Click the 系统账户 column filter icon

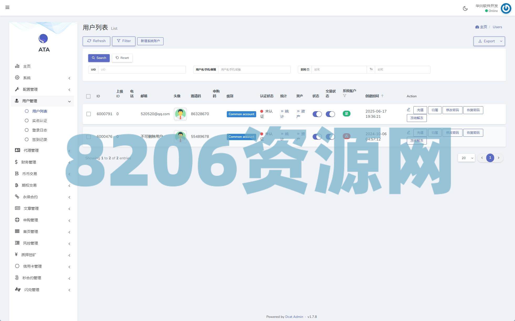tap(345, 96)
